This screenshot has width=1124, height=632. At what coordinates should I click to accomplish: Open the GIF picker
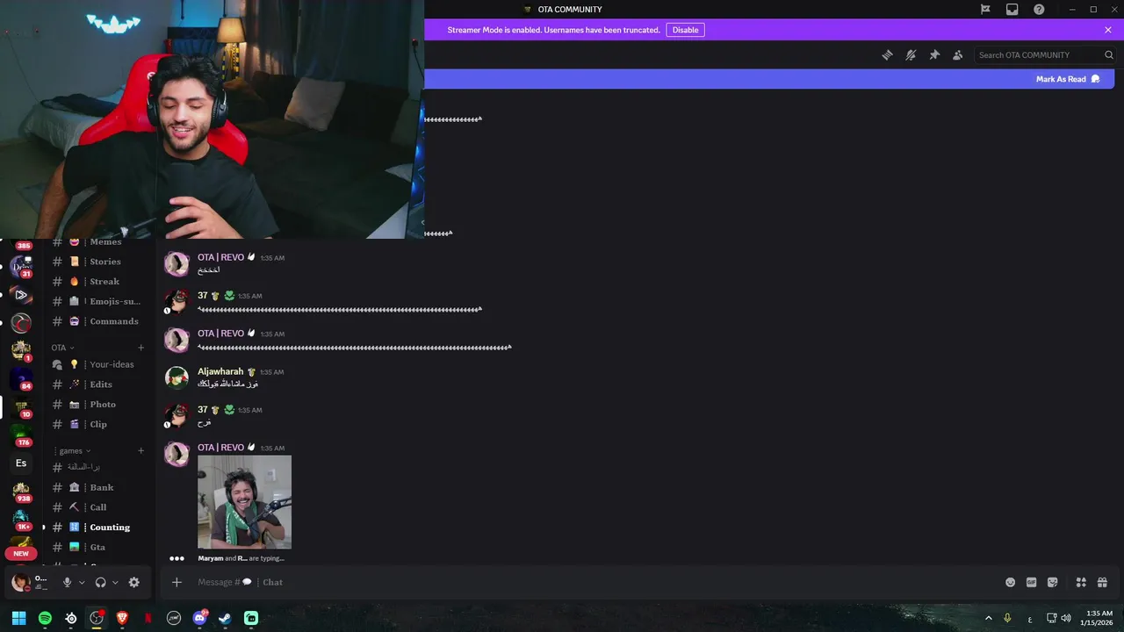point(1031,582)
